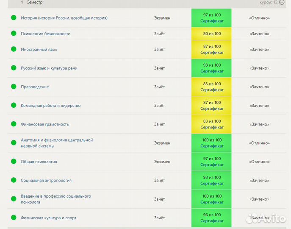Open Сертификат link for Психология безопасности

point(211,34)
